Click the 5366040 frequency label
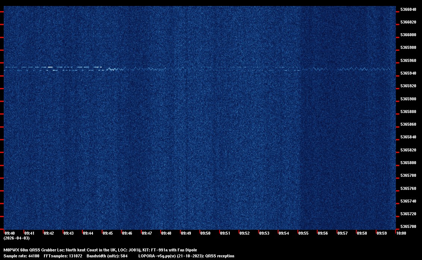 pyautogui.click(x=408, y=9)
